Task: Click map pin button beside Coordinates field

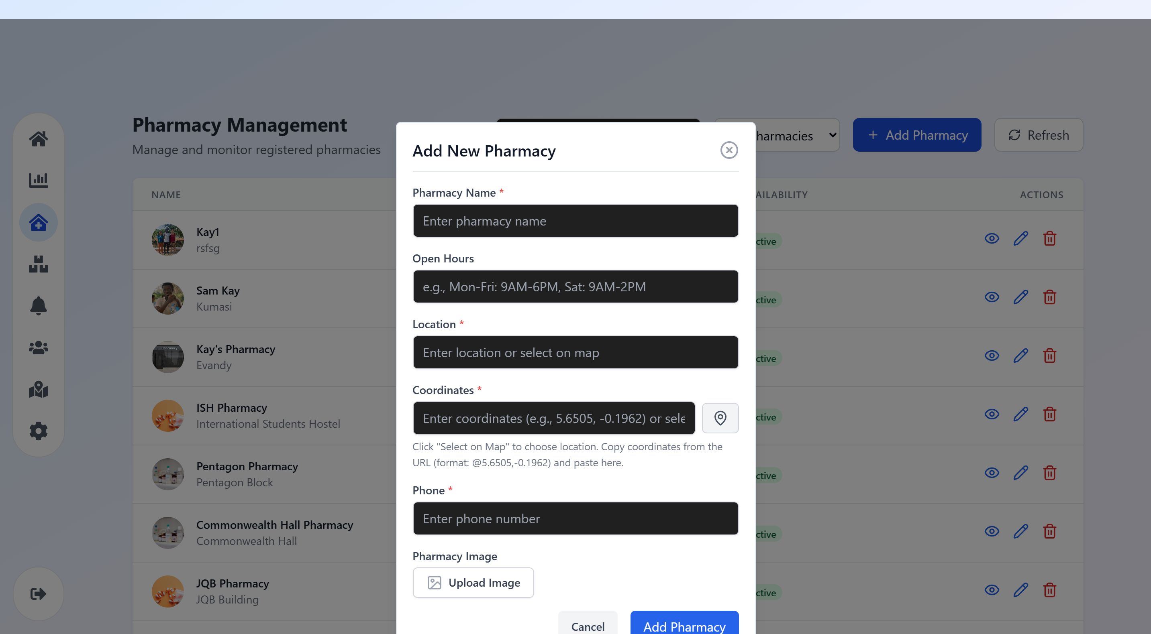Action: click(x=720, y=418)
